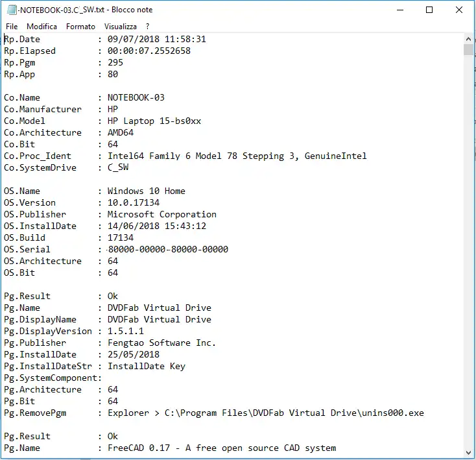The height and width of the screenshot is (460, 476).
Task: Click the Pg.InstallDate value '25/05/2018'
Action: [134, 355]
